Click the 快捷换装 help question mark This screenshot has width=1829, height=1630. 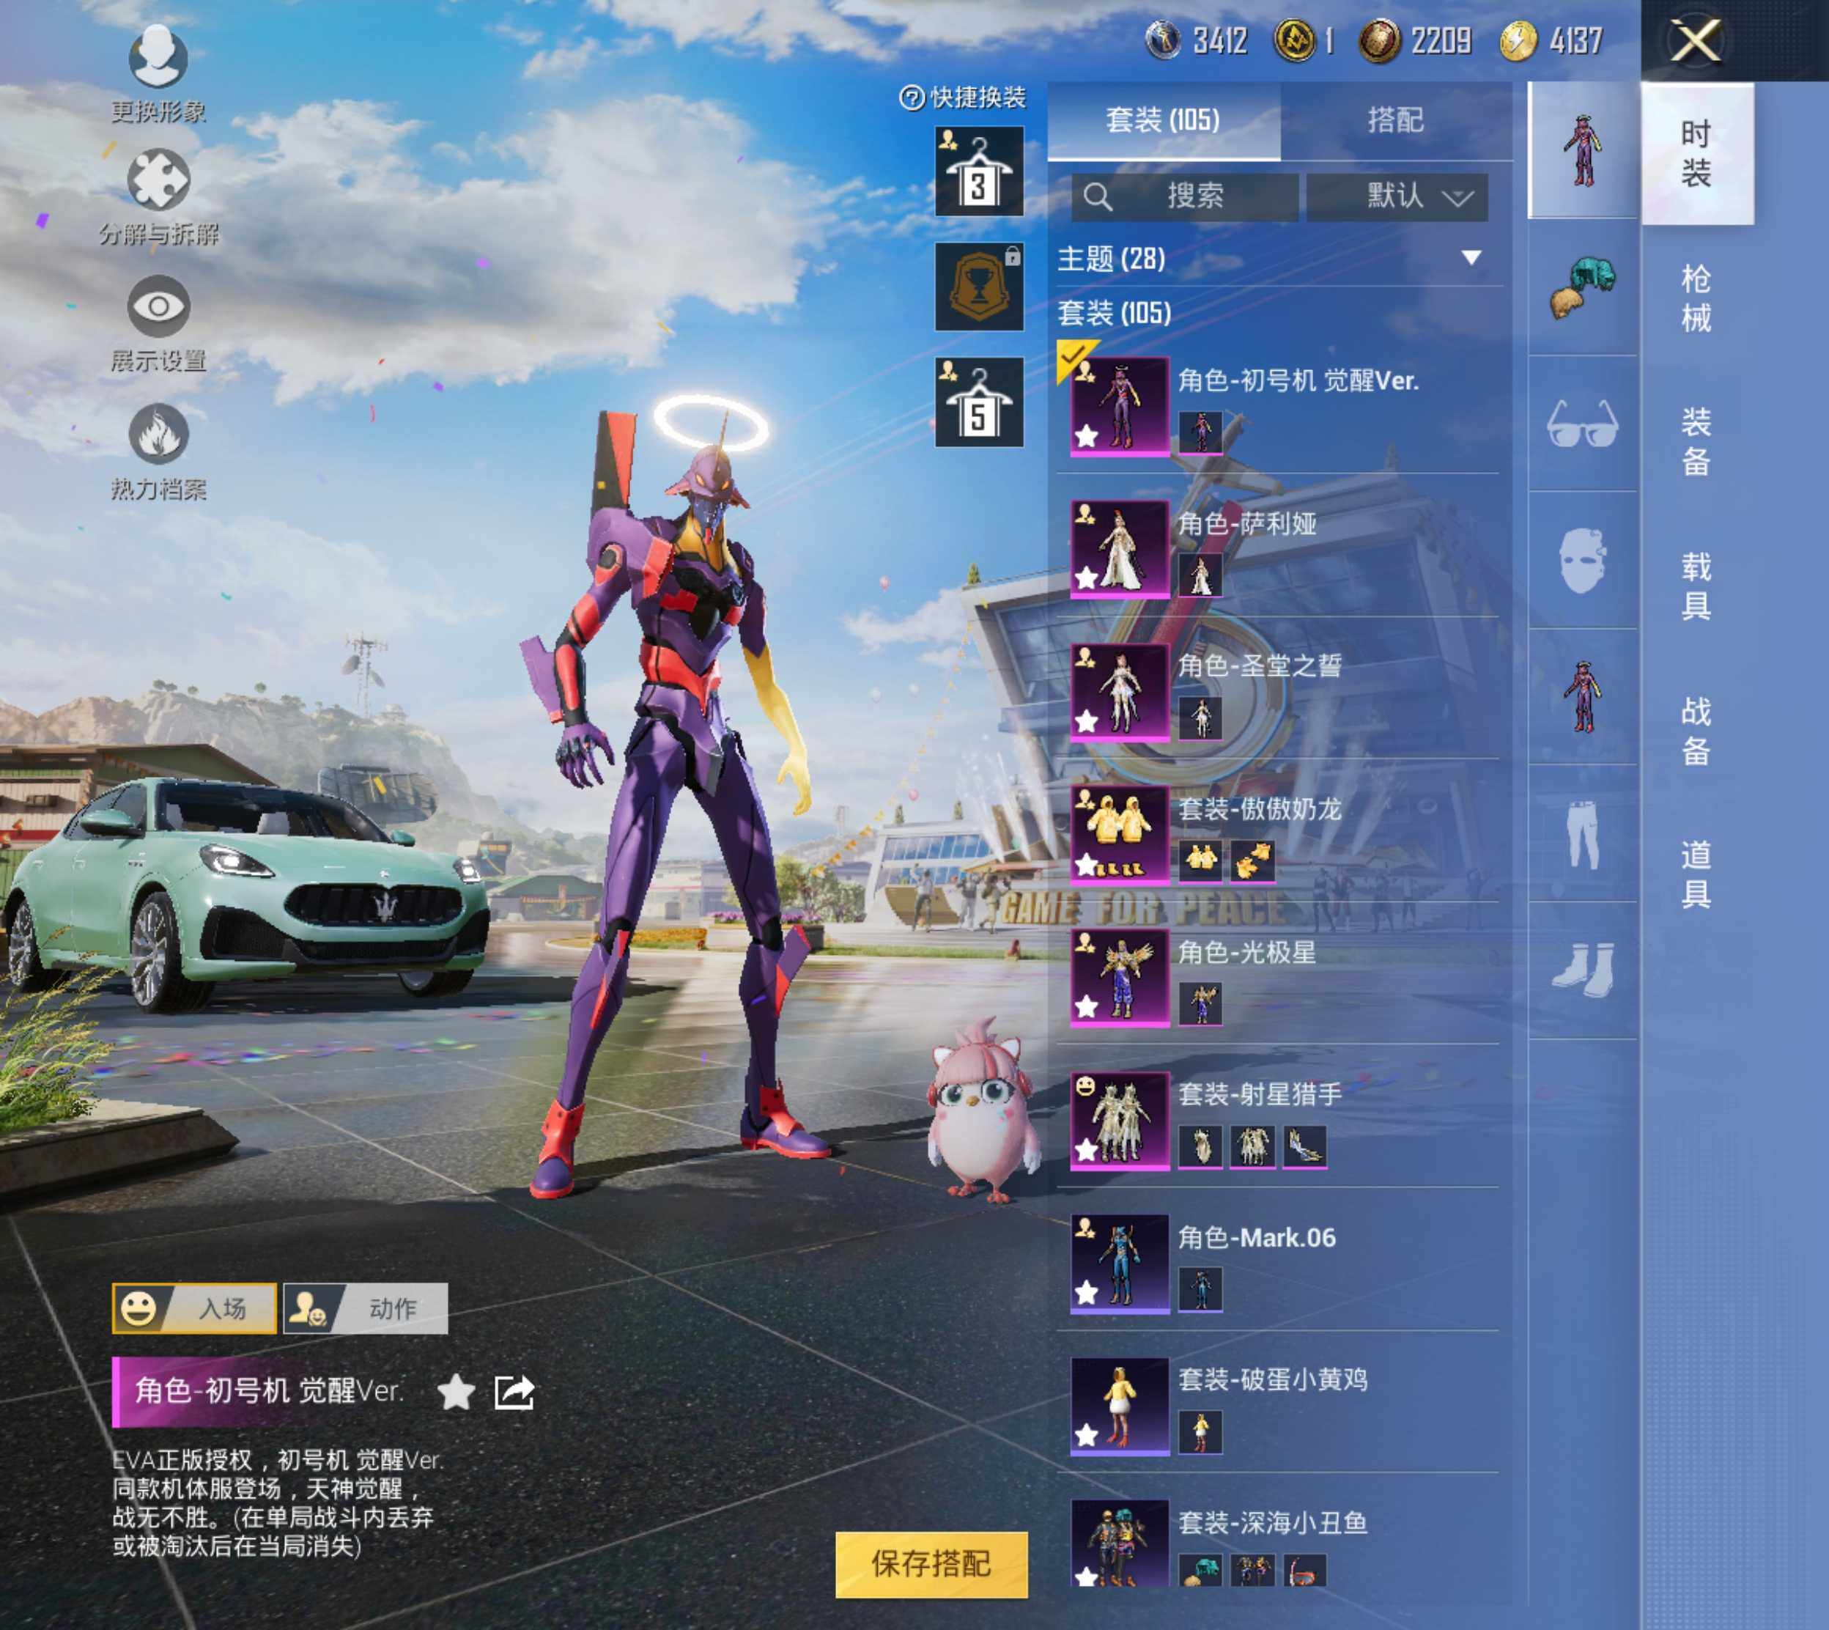[912, 97]
